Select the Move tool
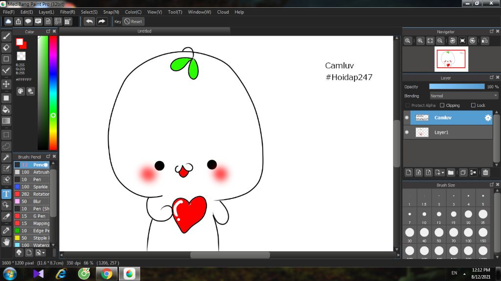 [x=6, y=84]
